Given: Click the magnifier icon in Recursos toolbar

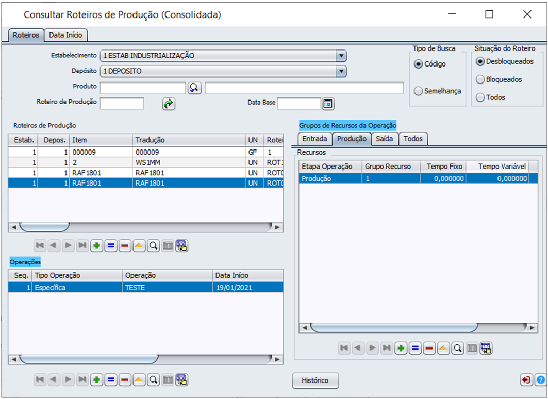Looking at the screenshot, I should (457, 348).
